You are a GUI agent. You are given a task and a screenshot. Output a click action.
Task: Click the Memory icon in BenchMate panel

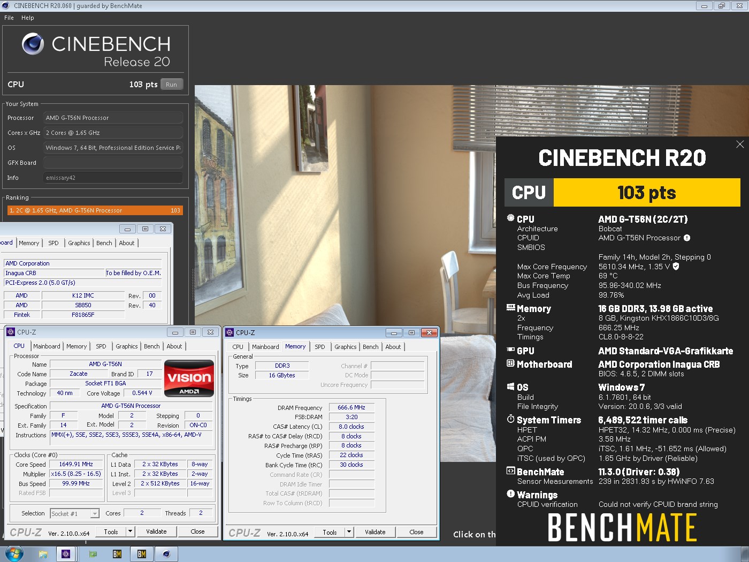click(510, 308)
